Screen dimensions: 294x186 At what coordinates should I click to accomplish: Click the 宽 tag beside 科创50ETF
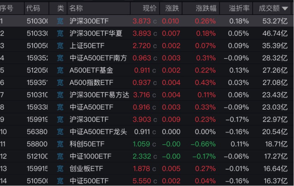coord(60,144)
